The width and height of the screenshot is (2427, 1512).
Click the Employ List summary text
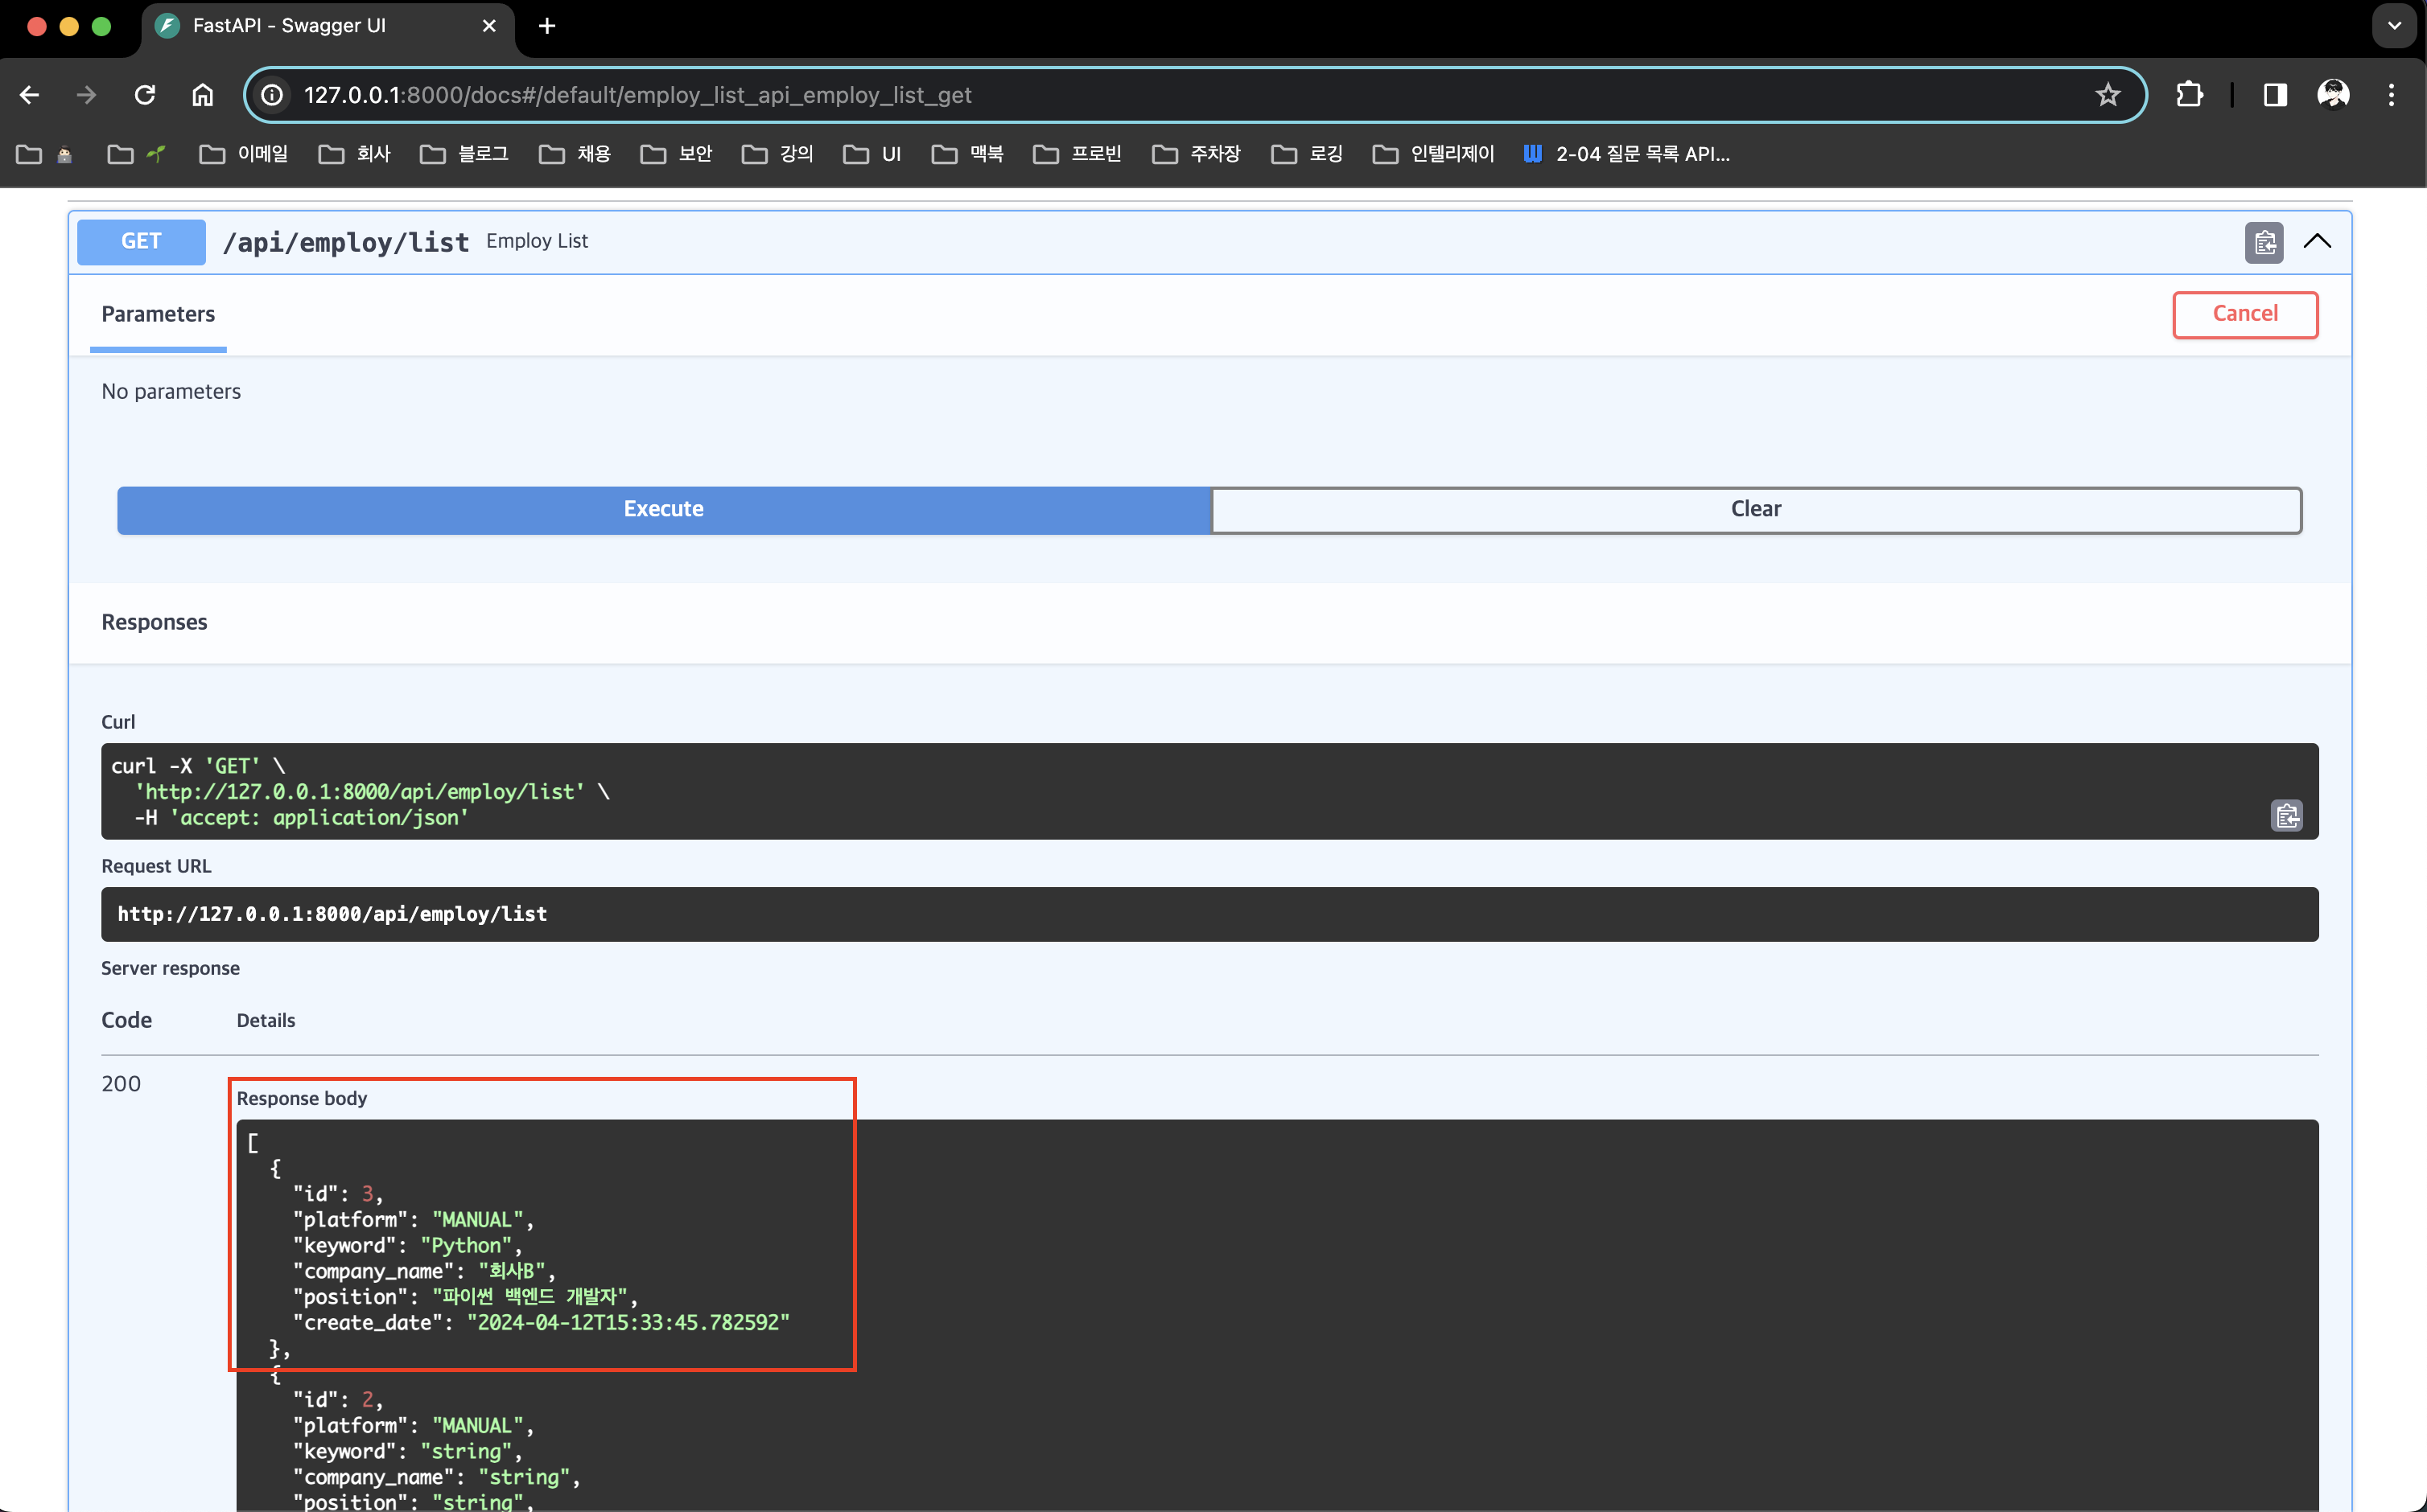pos(538,241)
